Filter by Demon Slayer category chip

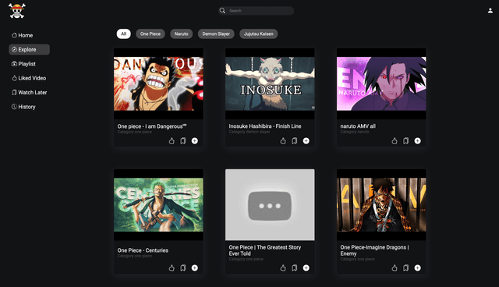(x=216, y=34)
